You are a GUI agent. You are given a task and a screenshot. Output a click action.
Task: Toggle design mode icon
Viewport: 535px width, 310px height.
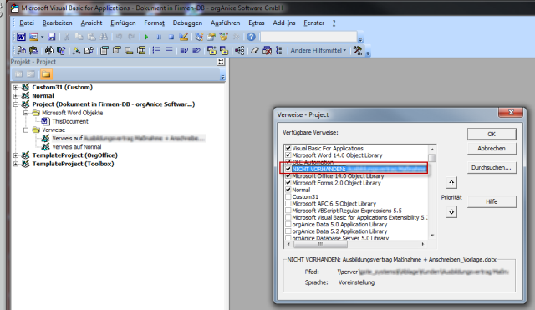(184, 37)
